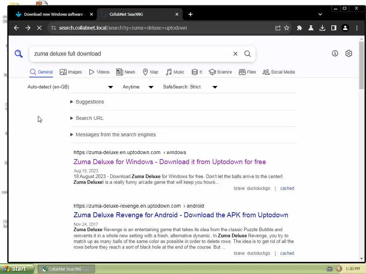
Task: Switch to Download new Windows software tab
Action: 53,14
